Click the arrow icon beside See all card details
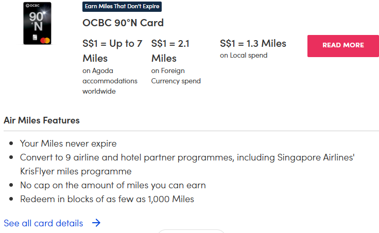Image resolution: width=379 pixels, height=233 pixels. point(96,223)
